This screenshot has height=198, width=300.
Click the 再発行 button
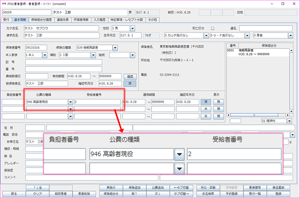(x=111, y=188)
